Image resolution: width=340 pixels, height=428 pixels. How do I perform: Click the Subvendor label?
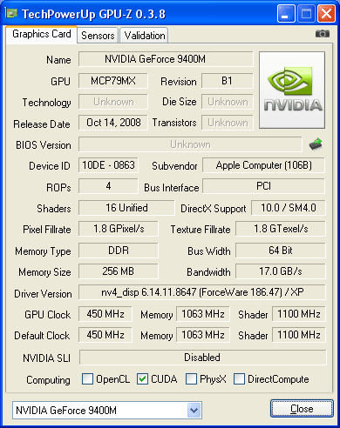point(174,166)
